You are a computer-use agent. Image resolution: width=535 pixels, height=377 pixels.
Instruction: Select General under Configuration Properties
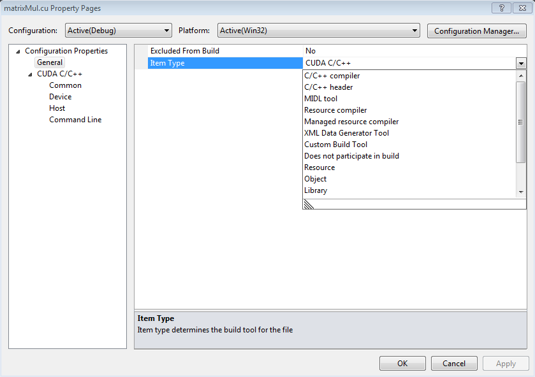pyautogui.click(x=49, y=62)
